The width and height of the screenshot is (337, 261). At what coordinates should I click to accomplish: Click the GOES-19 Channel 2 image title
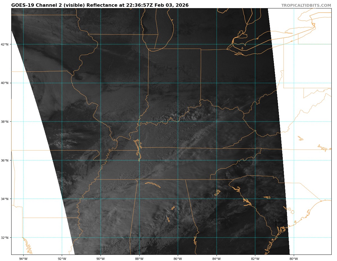click(100, 5)
